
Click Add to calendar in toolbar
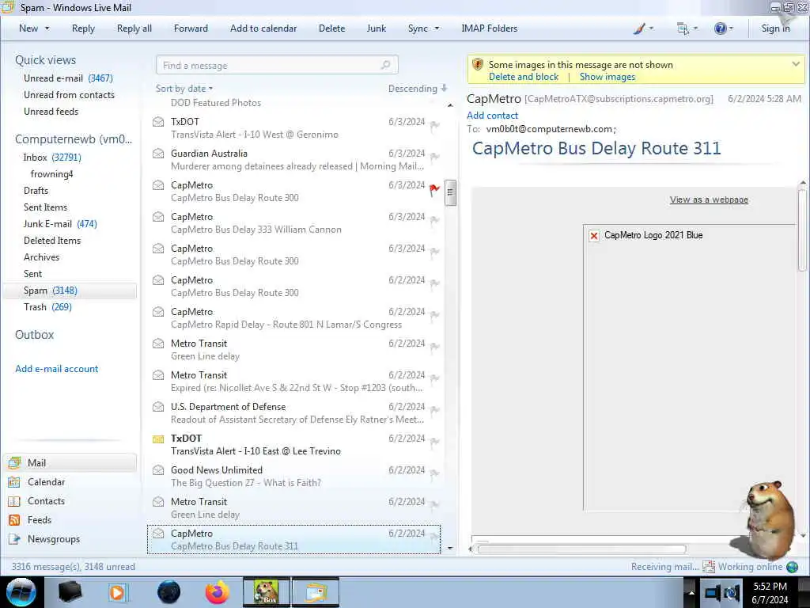(263, 28)
